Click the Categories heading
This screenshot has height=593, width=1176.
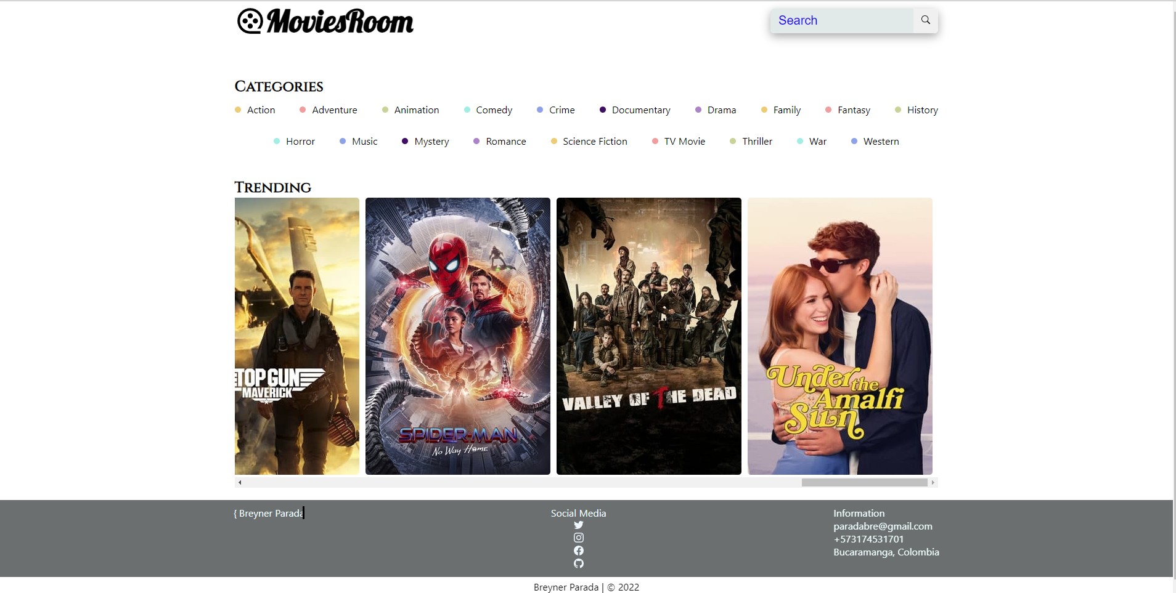tap(279, 86)
